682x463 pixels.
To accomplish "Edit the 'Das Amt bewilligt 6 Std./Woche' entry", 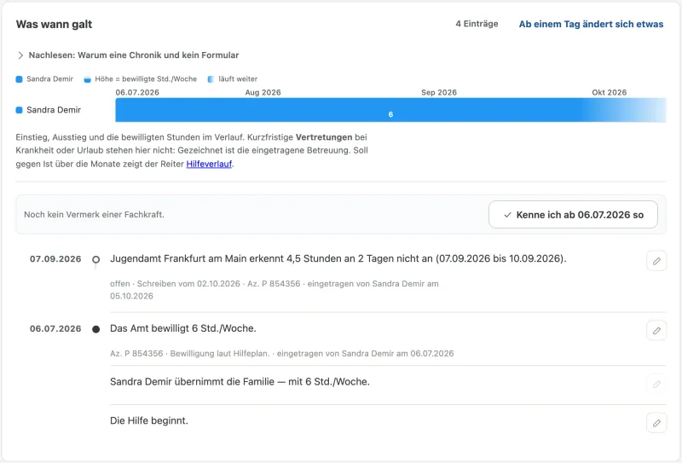I will pos(656,331).
